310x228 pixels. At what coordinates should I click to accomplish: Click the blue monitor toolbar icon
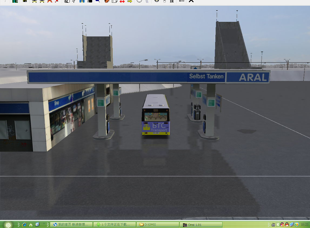click(x=98, y=1)
